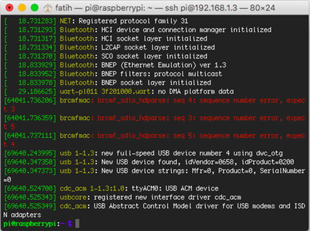Screen dimensions: 310x231
Task: Click the line 'NET: Registered protocol family 31'
Action: 124,21
